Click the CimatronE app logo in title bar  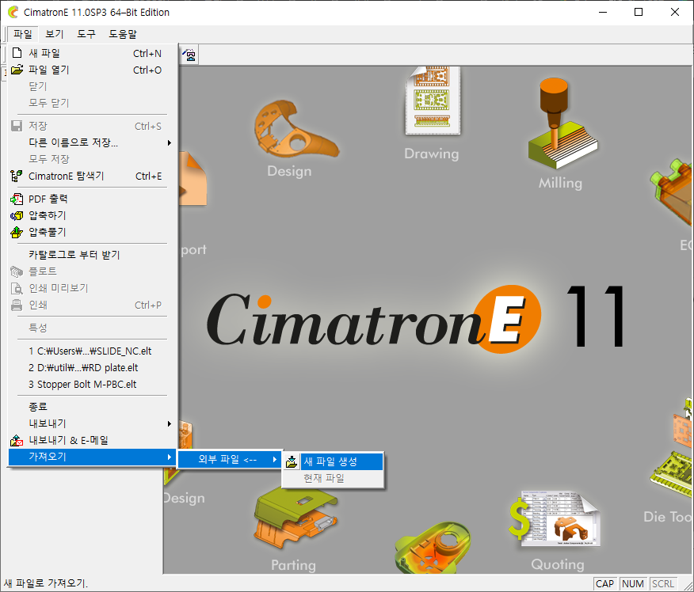pos(13,12)
